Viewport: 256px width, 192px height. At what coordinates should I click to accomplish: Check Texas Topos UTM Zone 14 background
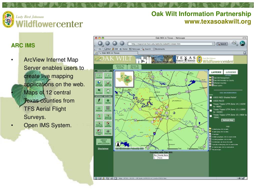211,105
